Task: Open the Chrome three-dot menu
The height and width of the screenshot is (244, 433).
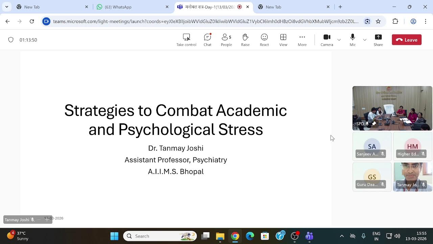Action: 426,21
